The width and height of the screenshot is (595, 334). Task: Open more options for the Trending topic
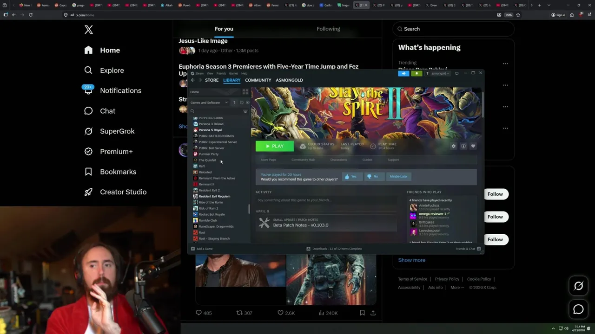(505, 64)
